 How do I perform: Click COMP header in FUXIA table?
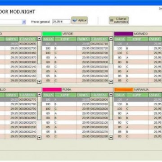[65, 95]
